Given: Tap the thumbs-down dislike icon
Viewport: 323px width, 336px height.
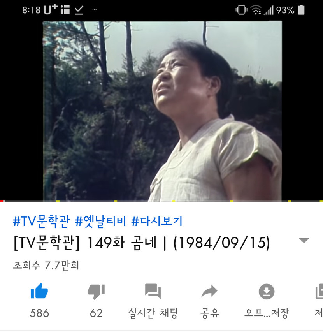Looking at the screenshot, I should pyautogui.click(x=96, y=292).
